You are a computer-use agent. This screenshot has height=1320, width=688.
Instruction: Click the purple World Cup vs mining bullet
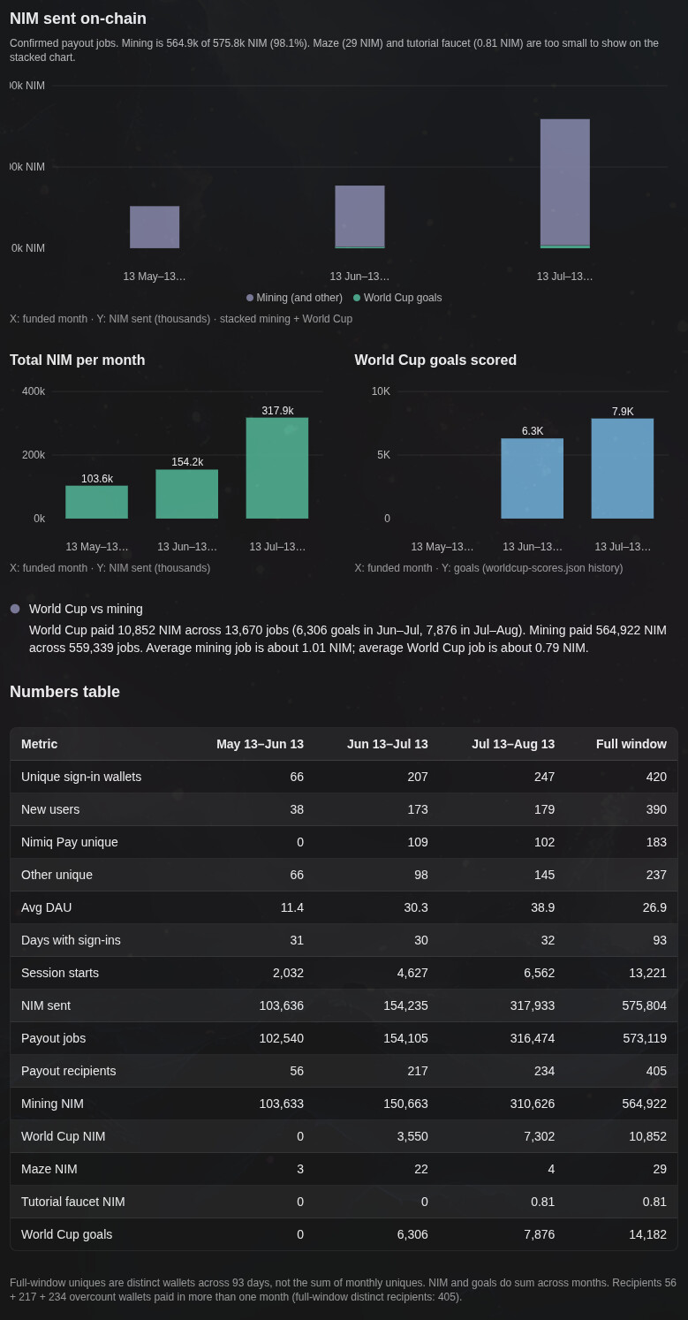(15, 609)
